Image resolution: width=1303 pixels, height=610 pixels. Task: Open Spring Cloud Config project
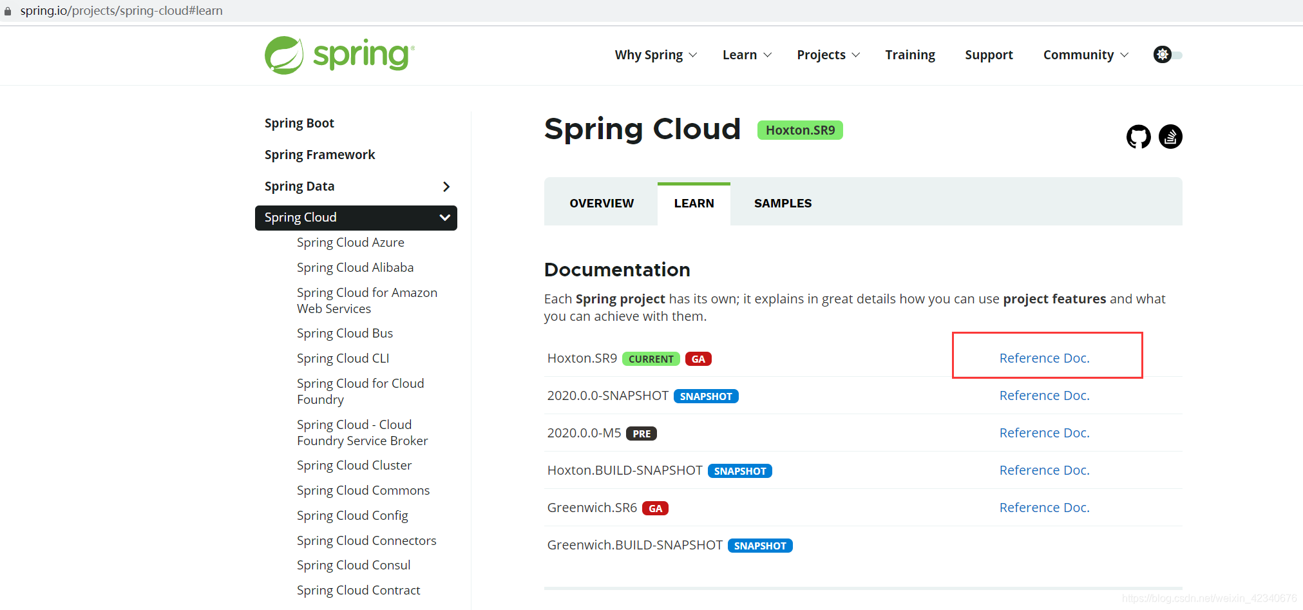pos(352,516)
